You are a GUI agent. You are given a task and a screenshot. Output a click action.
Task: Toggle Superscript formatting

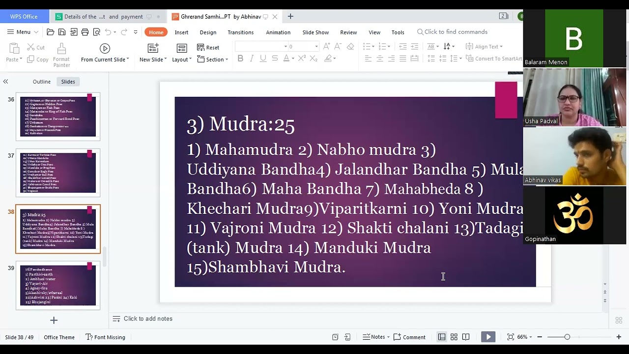point(302,59)
